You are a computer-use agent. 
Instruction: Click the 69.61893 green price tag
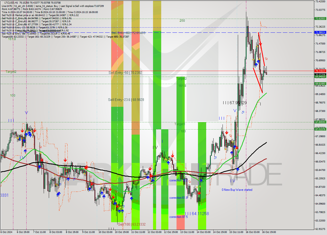[320, 84]
